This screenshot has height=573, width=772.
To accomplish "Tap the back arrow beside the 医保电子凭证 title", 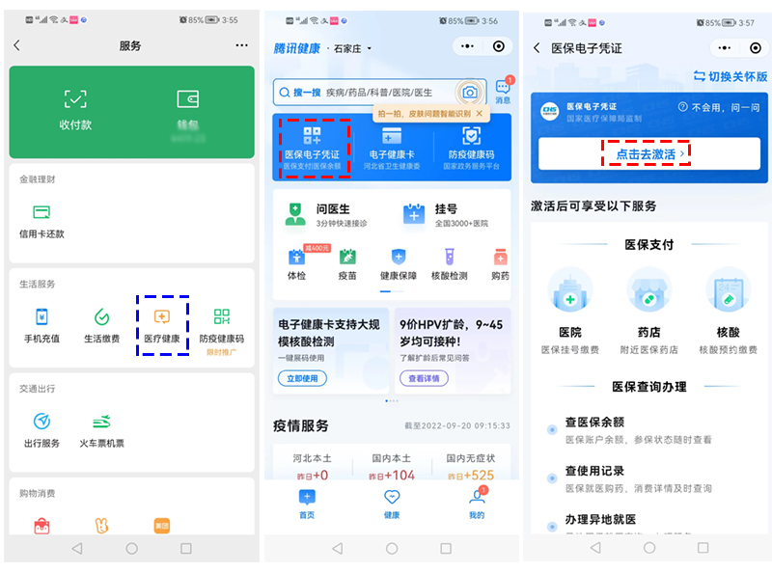I will click(537, 48).
